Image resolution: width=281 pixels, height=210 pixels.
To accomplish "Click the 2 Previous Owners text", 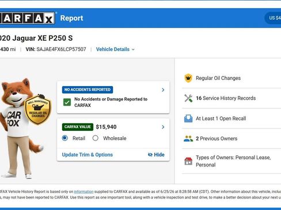I will click(x=217, y=138).
